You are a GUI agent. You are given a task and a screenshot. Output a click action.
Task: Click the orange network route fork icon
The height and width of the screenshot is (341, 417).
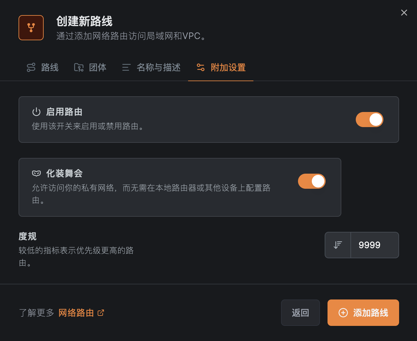point(31,28)
